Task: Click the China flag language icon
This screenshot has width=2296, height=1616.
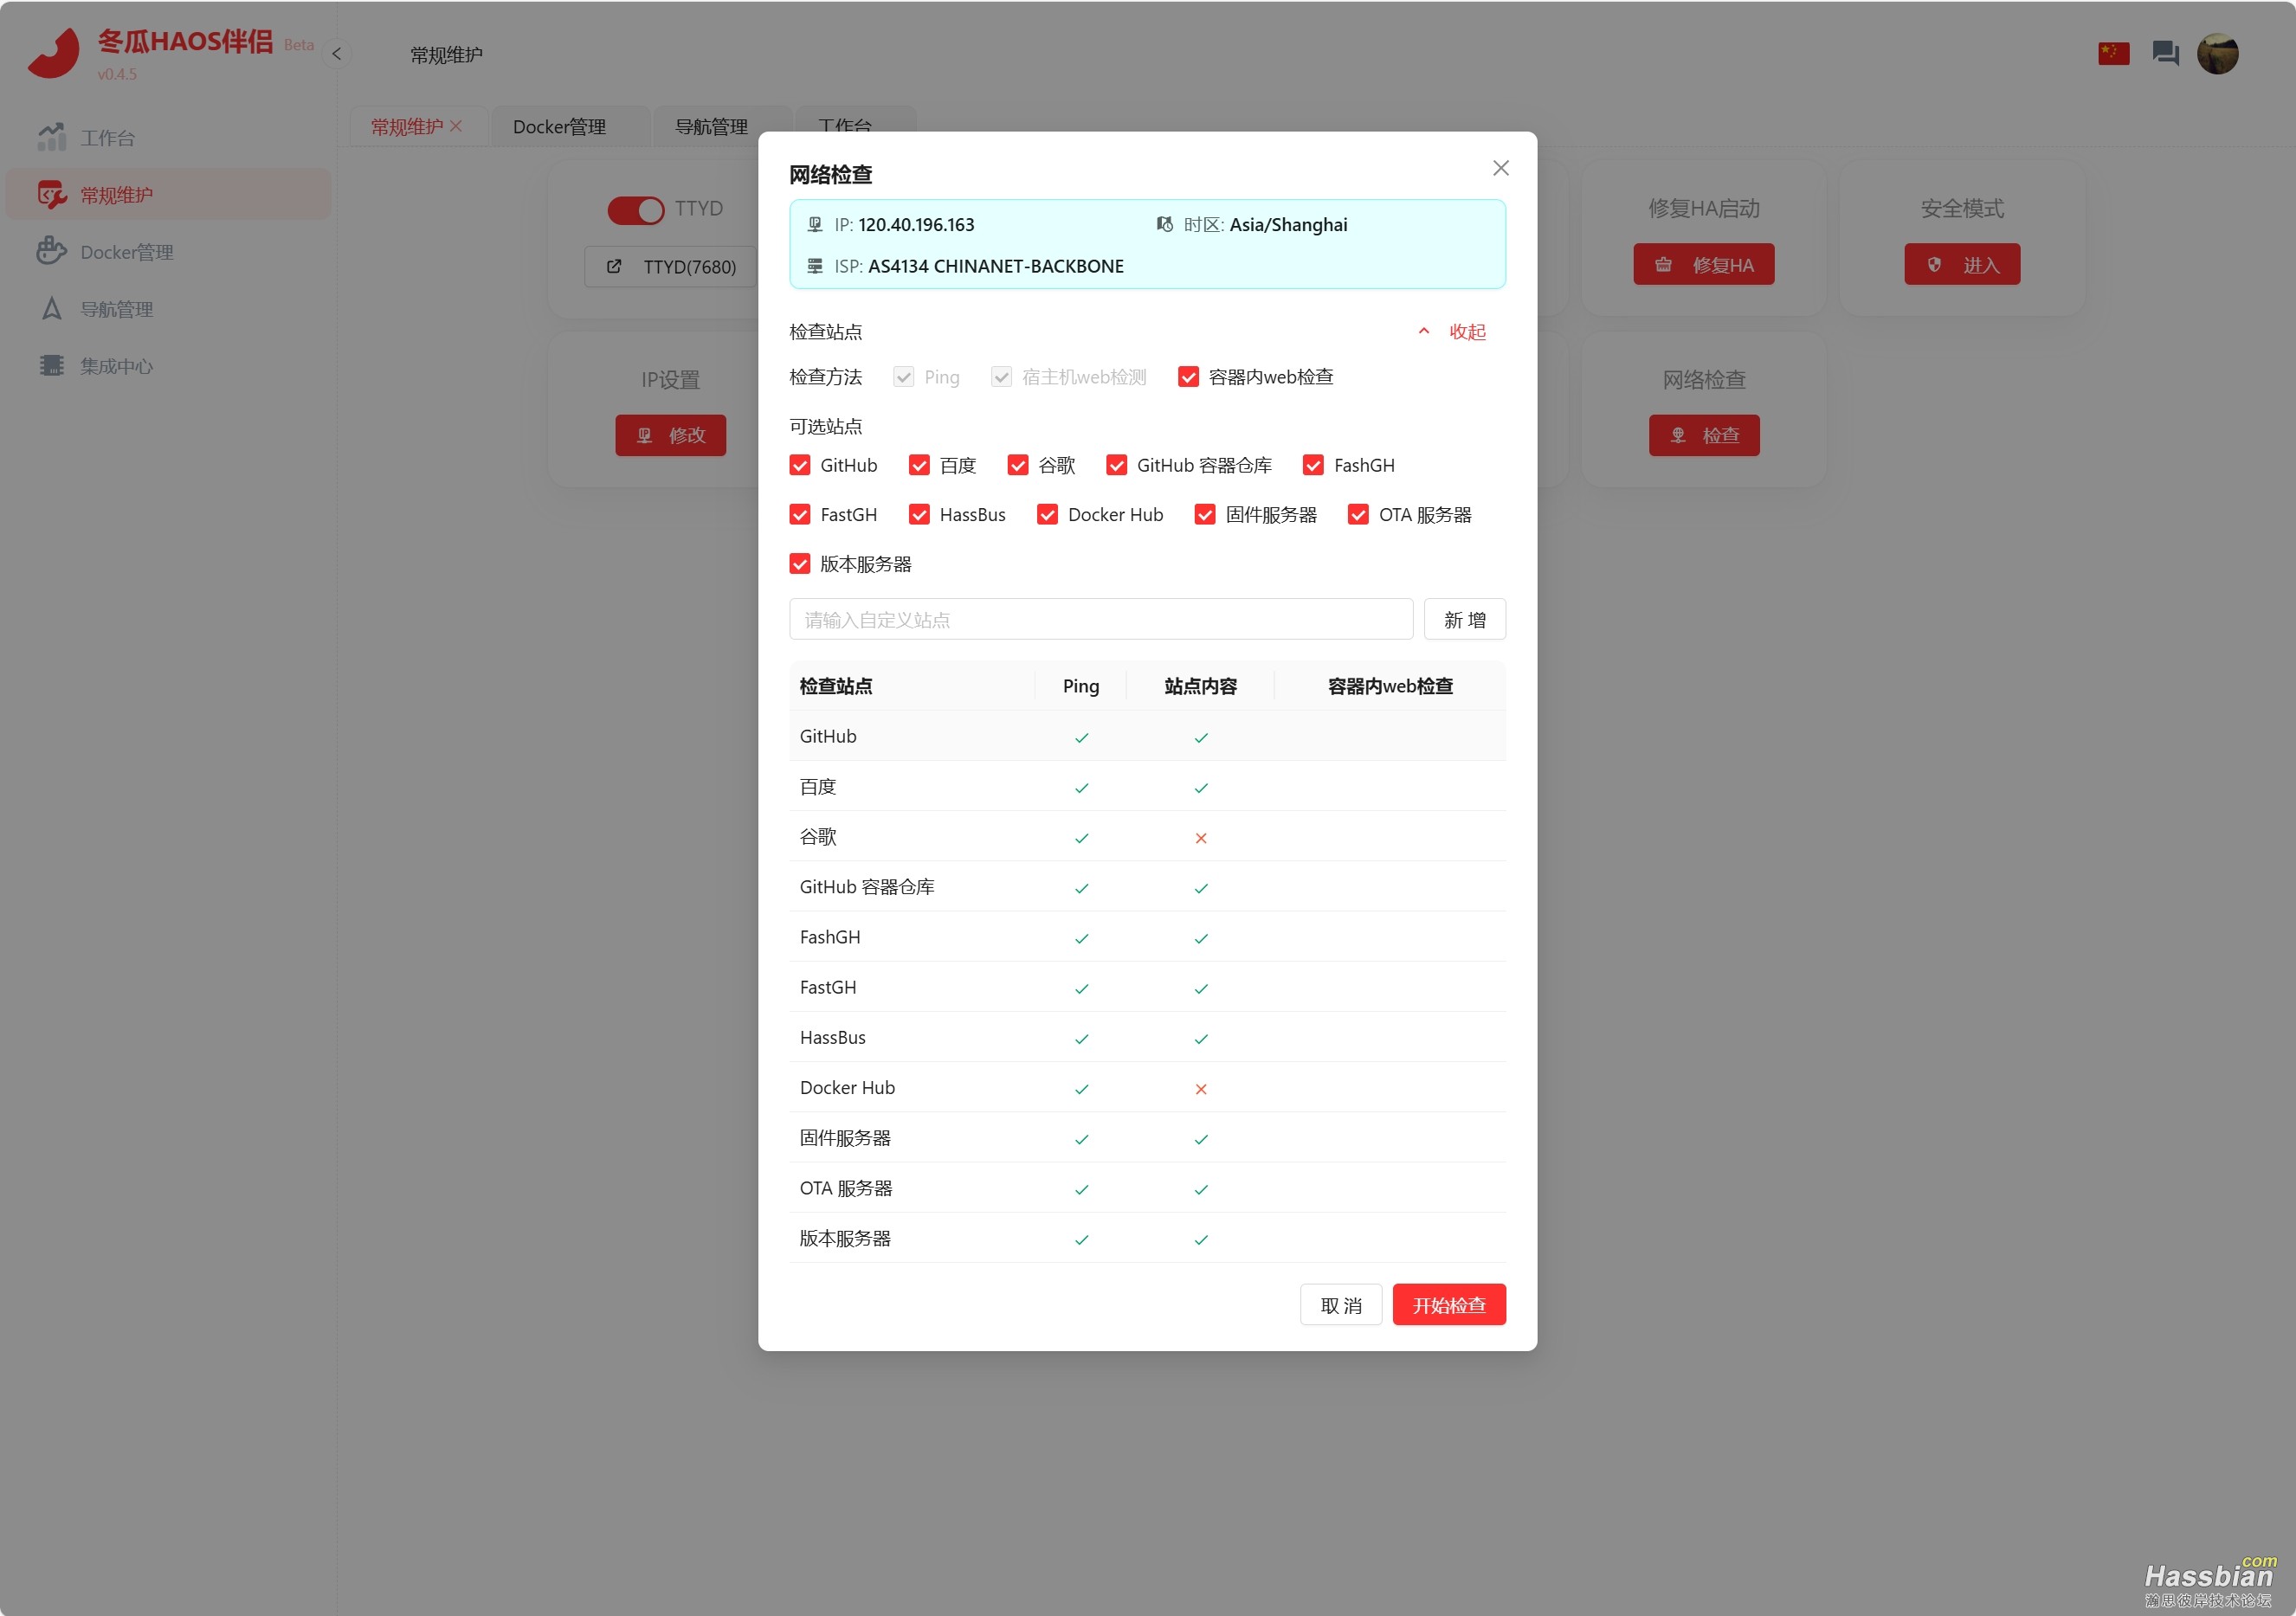Action: pos(2113,54)
